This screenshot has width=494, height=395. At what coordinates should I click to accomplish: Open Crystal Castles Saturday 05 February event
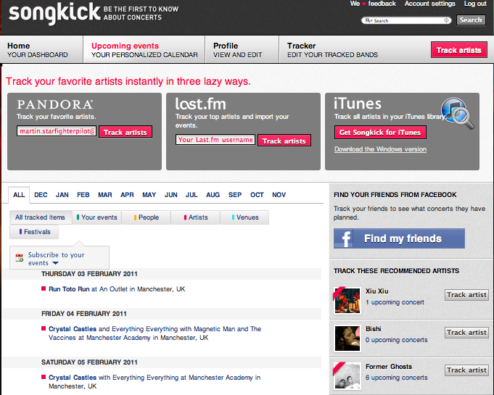[x=155, y=381]
